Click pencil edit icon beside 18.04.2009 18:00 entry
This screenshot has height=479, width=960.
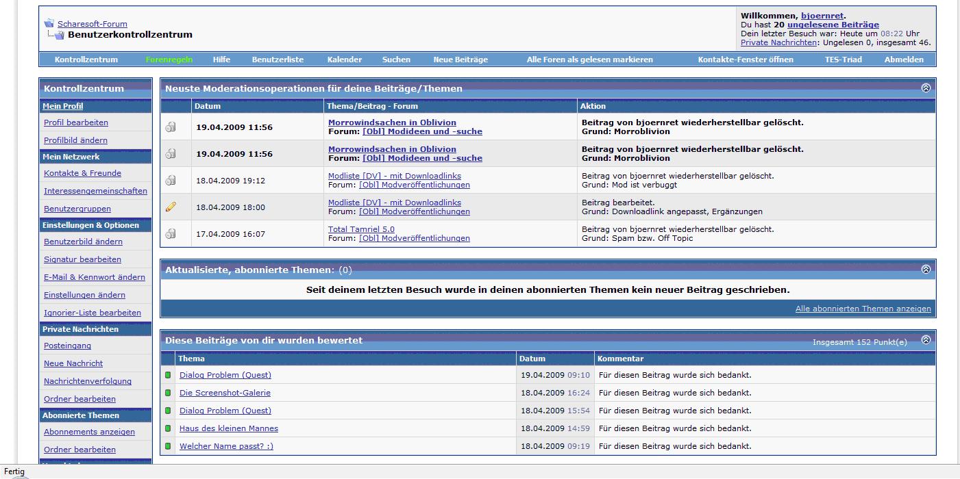pyautogui.click(x=171, y=207)
